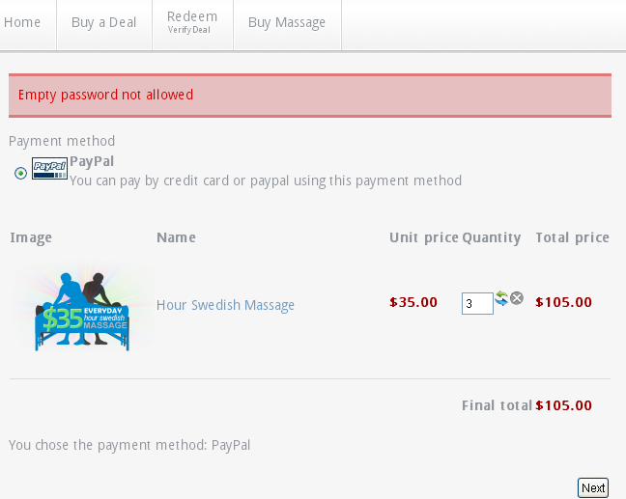
Task: Go to Buy a Deal
Action: pos(103,22)
